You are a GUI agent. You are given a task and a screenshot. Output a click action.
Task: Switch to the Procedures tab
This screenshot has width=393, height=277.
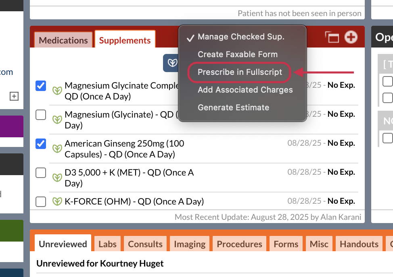pyautogui.click(x=239, y=244)
